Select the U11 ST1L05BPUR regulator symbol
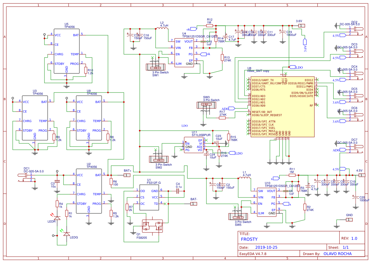 pyautogui.click(x=194, y=145)
